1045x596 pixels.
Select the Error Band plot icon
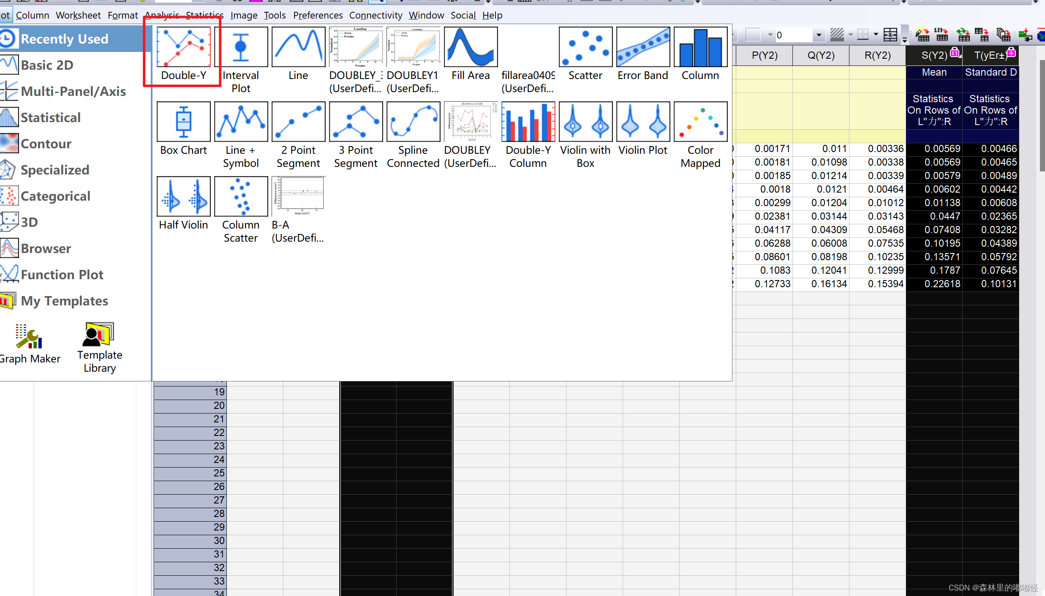coord(642,47)
